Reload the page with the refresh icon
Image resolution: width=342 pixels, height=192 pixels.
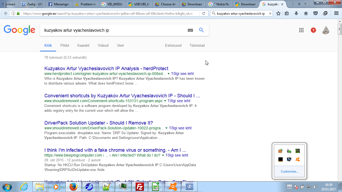coord(204,13)
